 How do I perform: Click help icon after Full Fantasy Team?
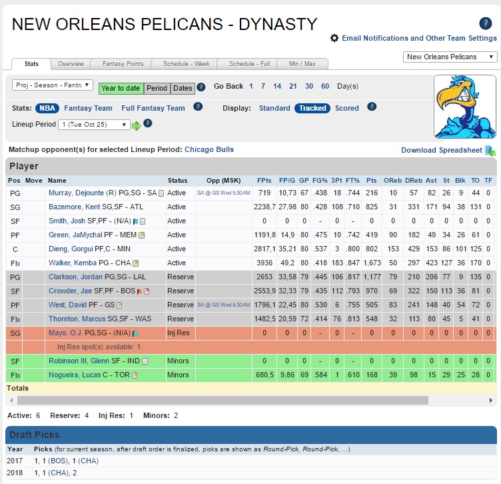[x=198, y=107]
